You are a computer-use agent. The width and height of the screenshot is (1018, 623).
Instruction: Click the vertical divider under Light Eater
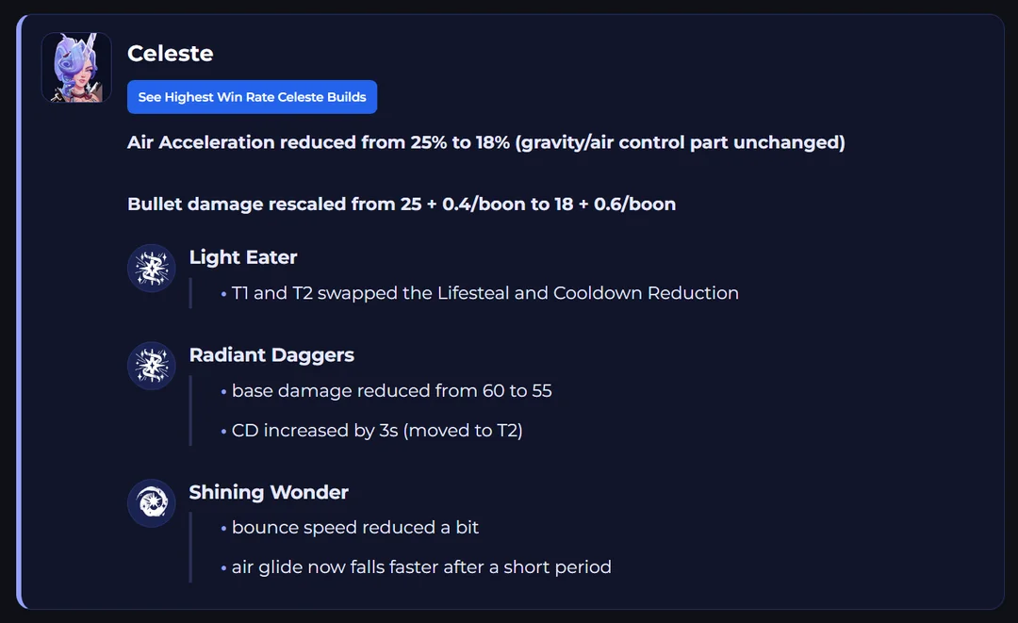pyautogui.click(x=190, y=293)
